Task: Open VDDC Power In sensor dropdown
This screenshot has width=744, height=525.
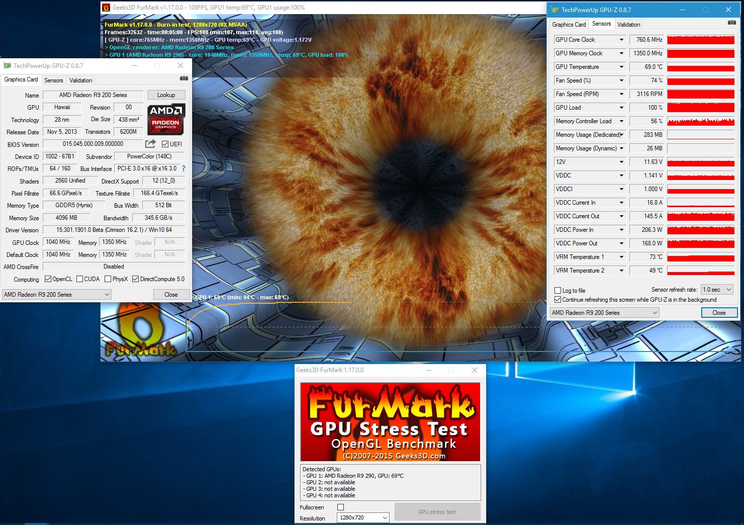Action: pos(621,230)
